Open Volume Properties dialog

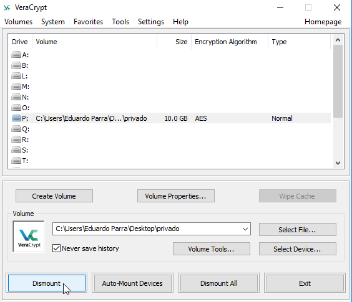[176, 196]
